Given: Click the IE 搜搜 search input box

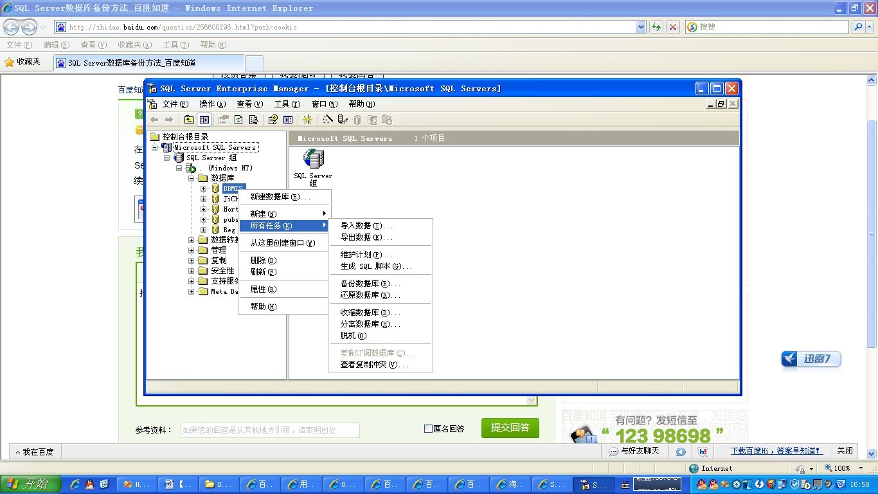Looking at the screenshot, I should pos(766,27).
